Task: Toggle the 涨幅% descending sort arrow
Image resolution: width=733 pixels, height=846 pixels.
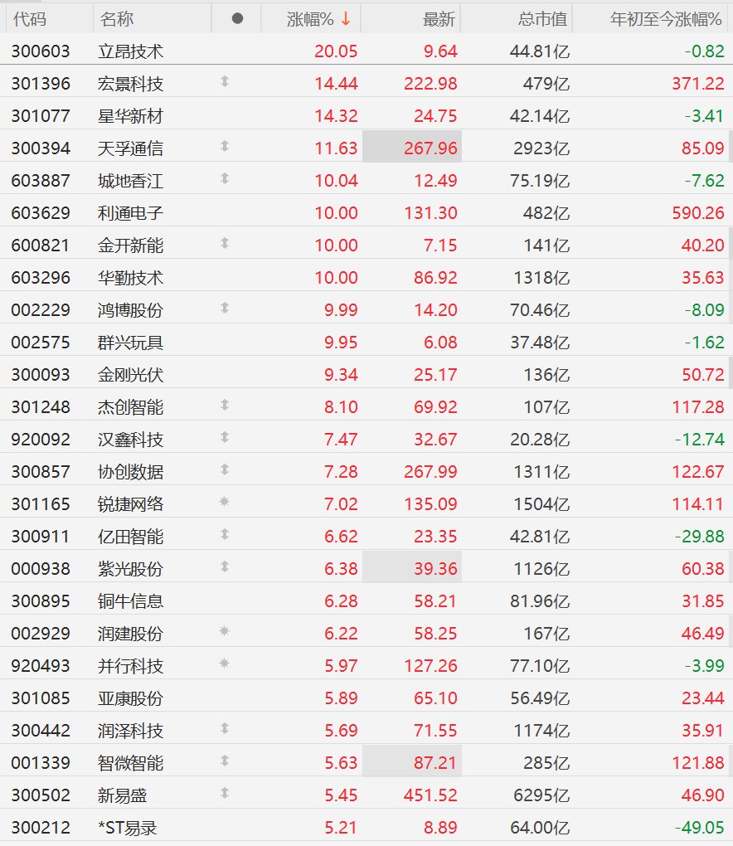Action: click(346, 19)
